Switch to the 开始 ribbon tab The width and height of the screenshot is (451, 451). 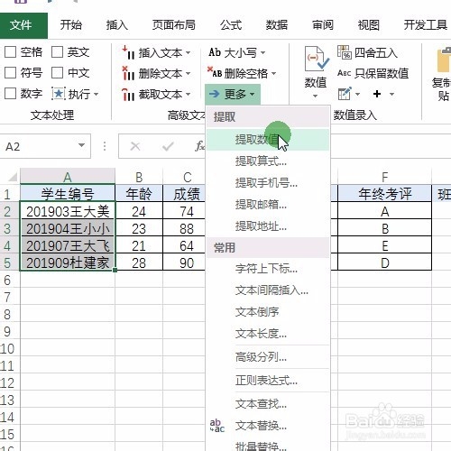point(71,25)
